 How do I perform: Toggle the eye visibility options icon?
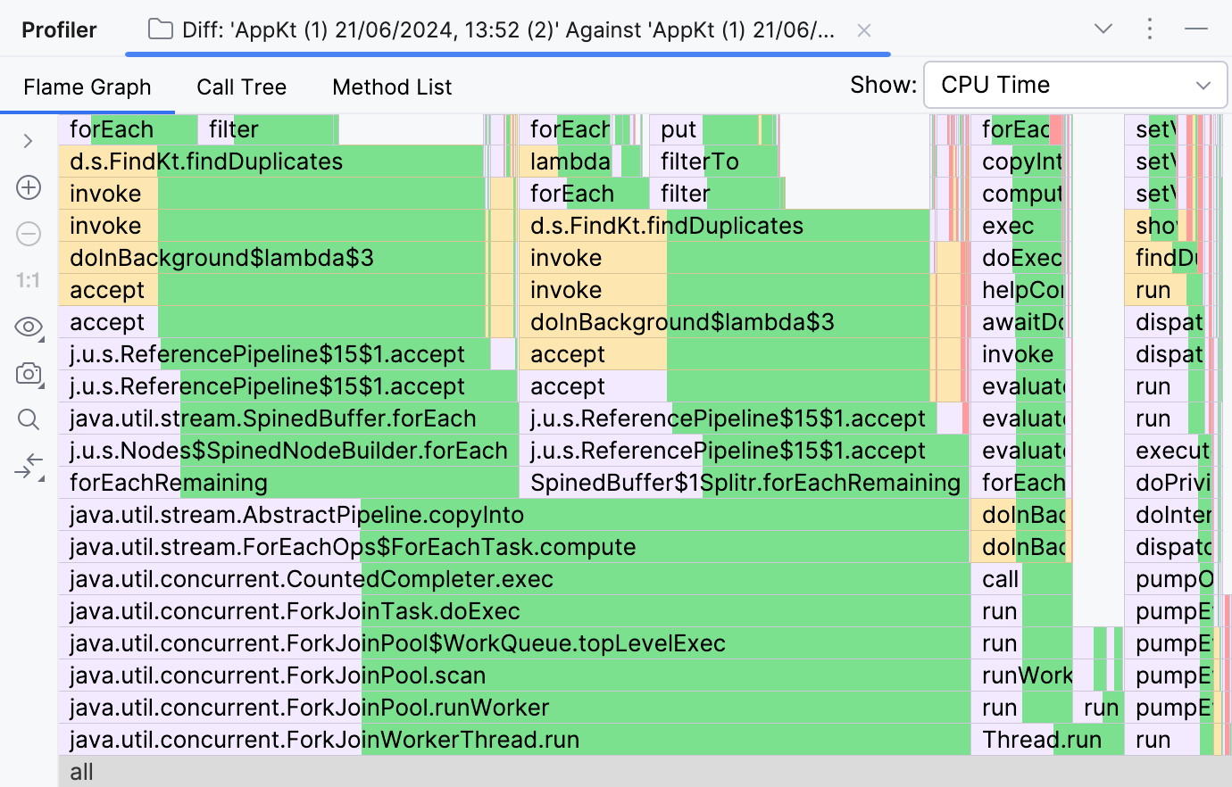tap(28, 327)
